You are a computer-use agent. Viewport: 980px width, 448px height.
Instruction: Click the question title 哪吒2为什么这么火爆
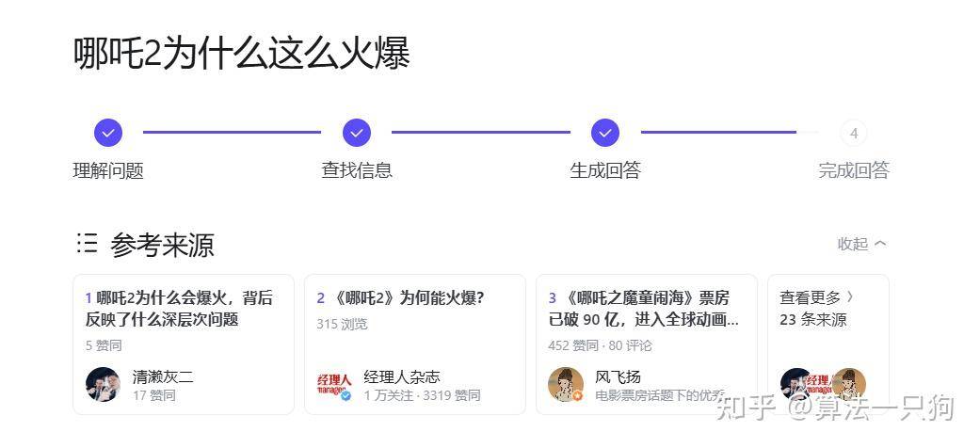pyautogui.click(x=241, y=53)
